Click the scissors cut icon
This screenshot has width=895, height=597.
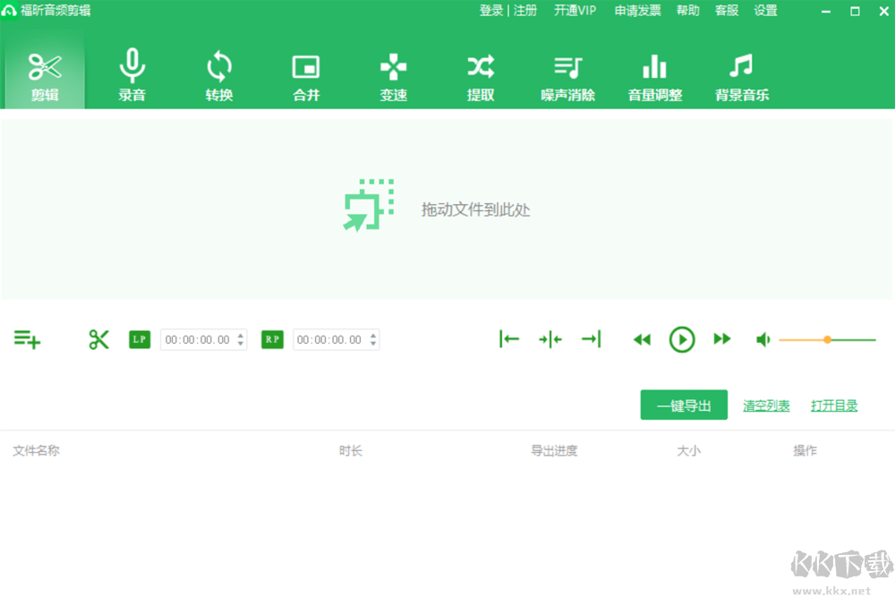98,339
